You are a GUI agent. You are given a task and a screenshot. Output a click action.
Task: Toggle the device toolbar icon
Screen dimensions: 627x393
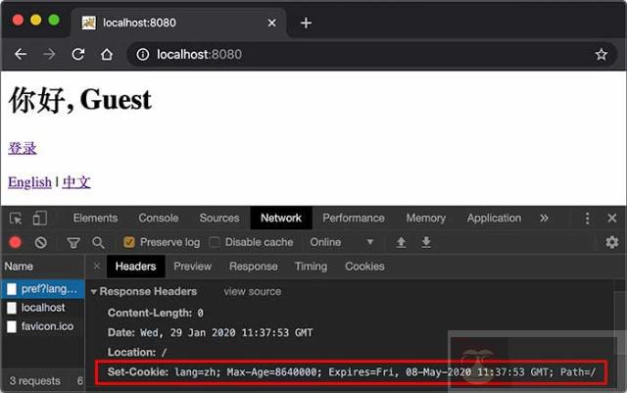click(39, 219)
